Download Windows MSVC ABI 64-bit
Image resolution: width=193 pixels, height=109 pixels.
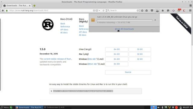pos(117,64)
